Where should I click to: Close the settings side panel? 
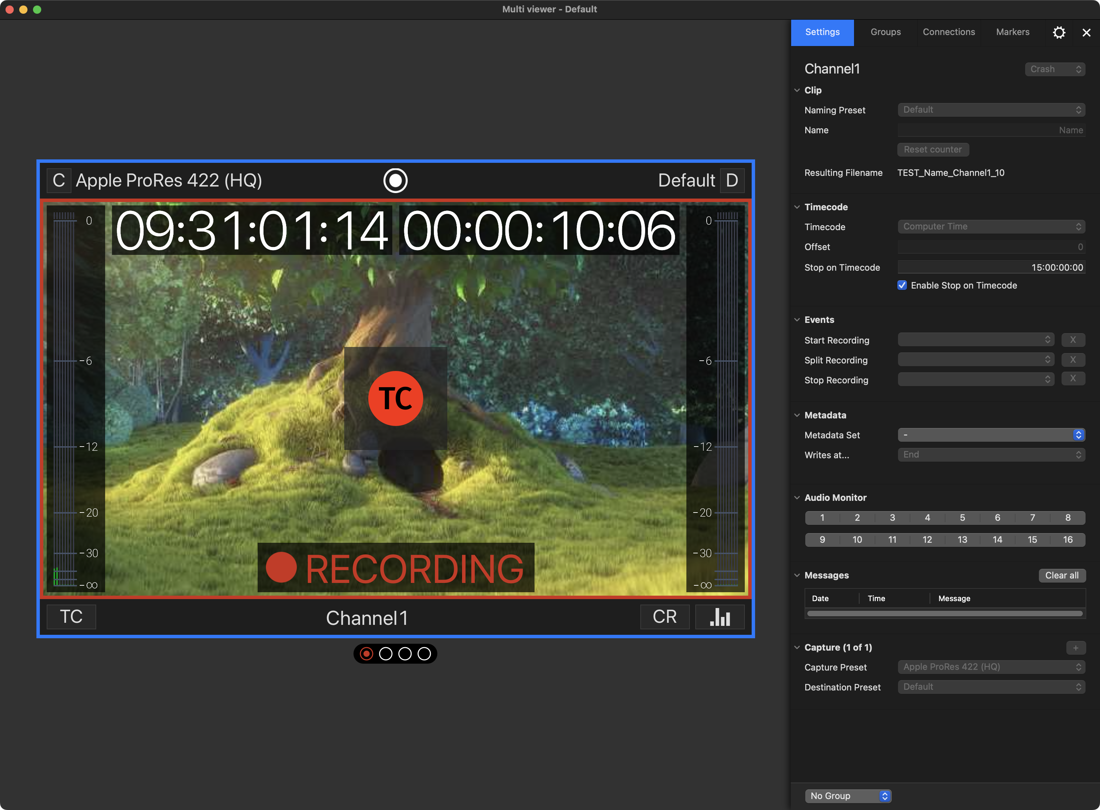pos(1086,32)
